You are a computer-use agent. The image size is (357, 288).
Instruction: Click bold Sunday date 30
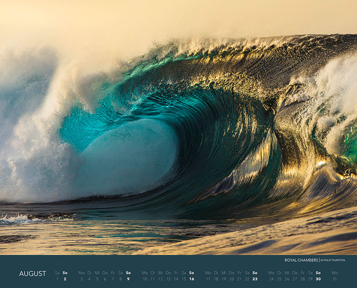318,279
